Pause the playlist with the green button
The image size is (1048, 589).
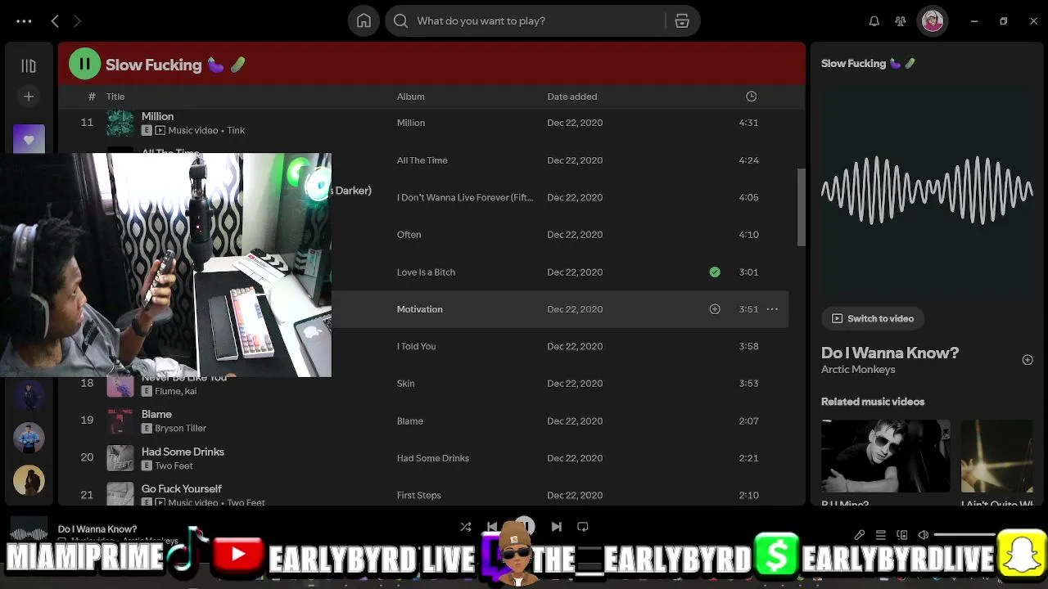pos(84,64)
